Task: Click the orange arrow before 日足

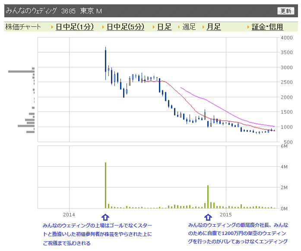Action: [154, 27]
